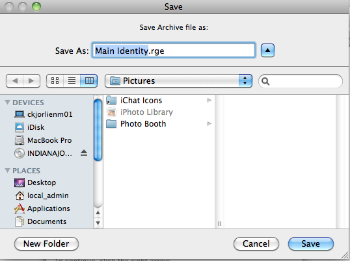Click the iDisk icon
350x261 pixels.
[x=20, y=127]
